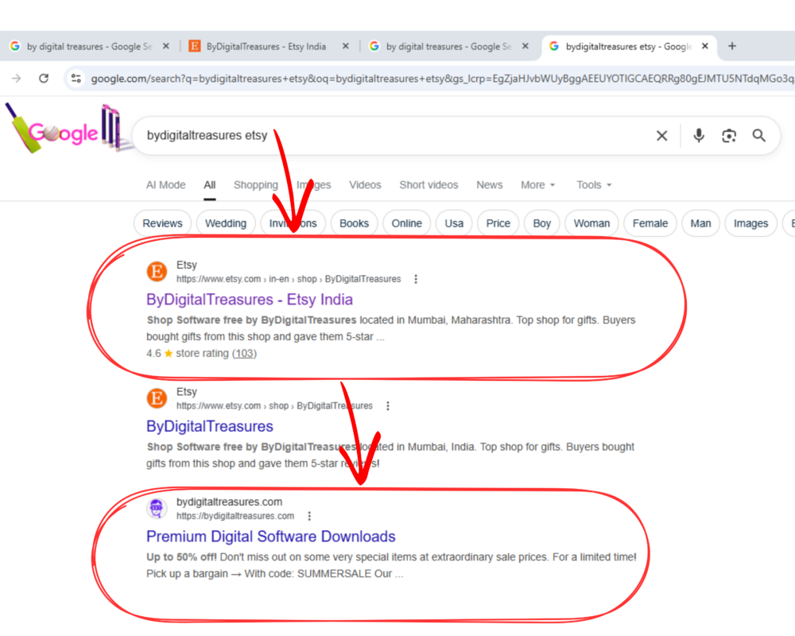The width and height of the screenshot is (795, 636).
Task: Click into the Google search input field
Action: [395, 135]
